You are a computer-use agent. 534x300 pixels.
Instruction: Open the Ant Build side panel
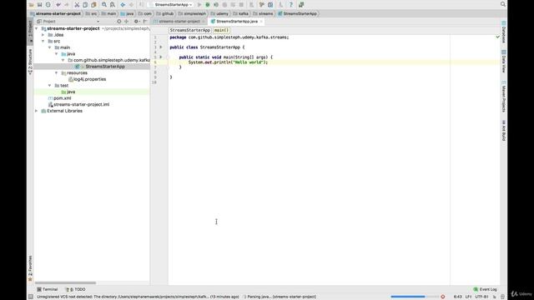[x=504, y=130]
